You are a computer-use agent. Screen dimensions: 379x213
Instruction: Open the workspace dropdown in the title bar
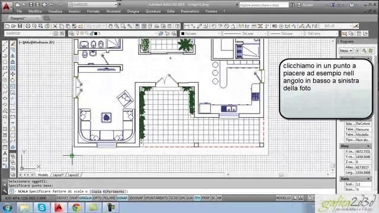(x=93, y=5)
